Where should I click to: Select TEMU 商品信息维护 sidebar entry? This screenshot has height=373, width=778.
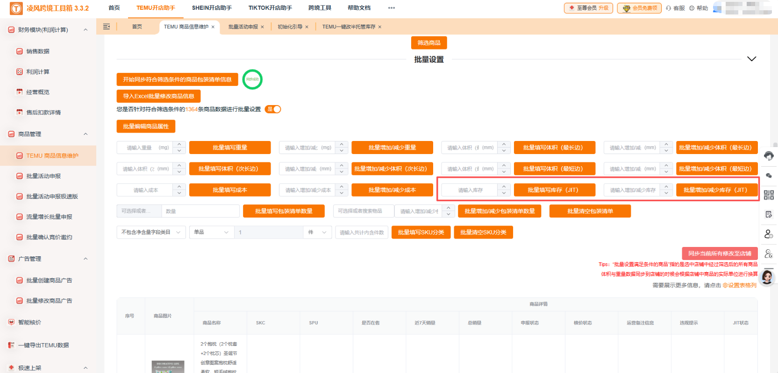point(48,156)
